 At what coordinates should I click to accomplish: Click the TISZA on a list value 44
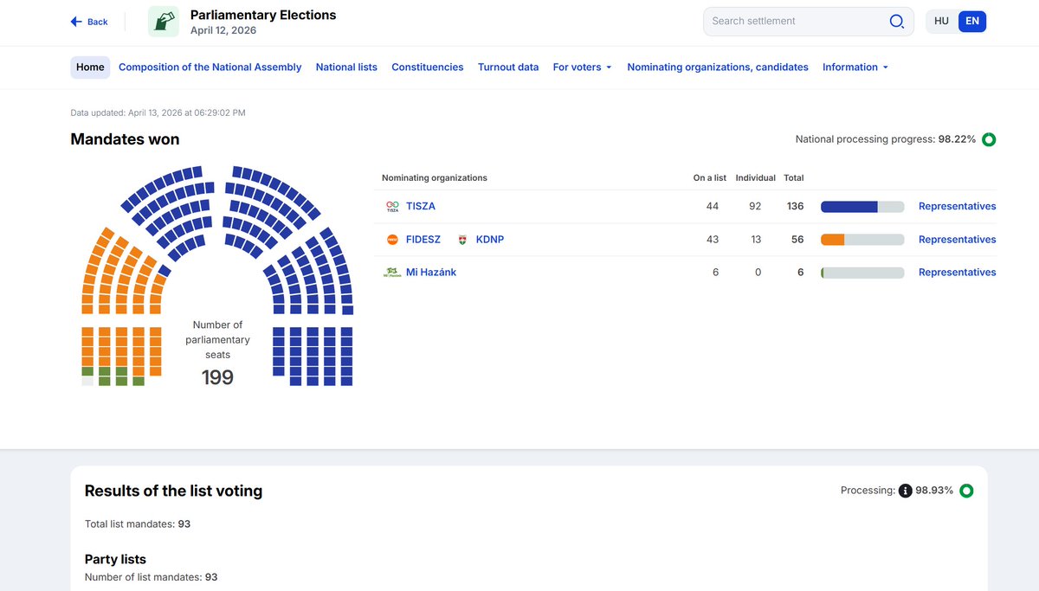click(x=713, y=207)
